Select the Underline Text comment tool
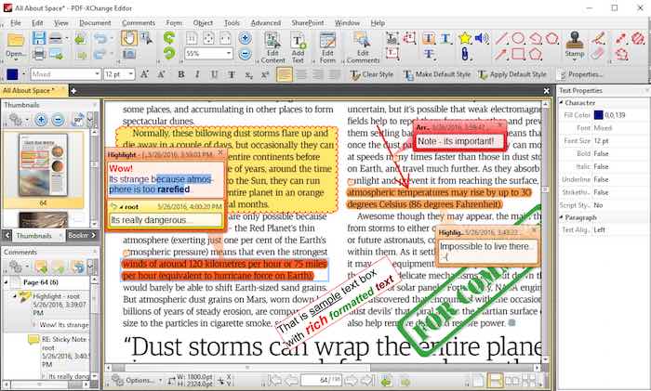Screen dimensions: 651x391 445,39
